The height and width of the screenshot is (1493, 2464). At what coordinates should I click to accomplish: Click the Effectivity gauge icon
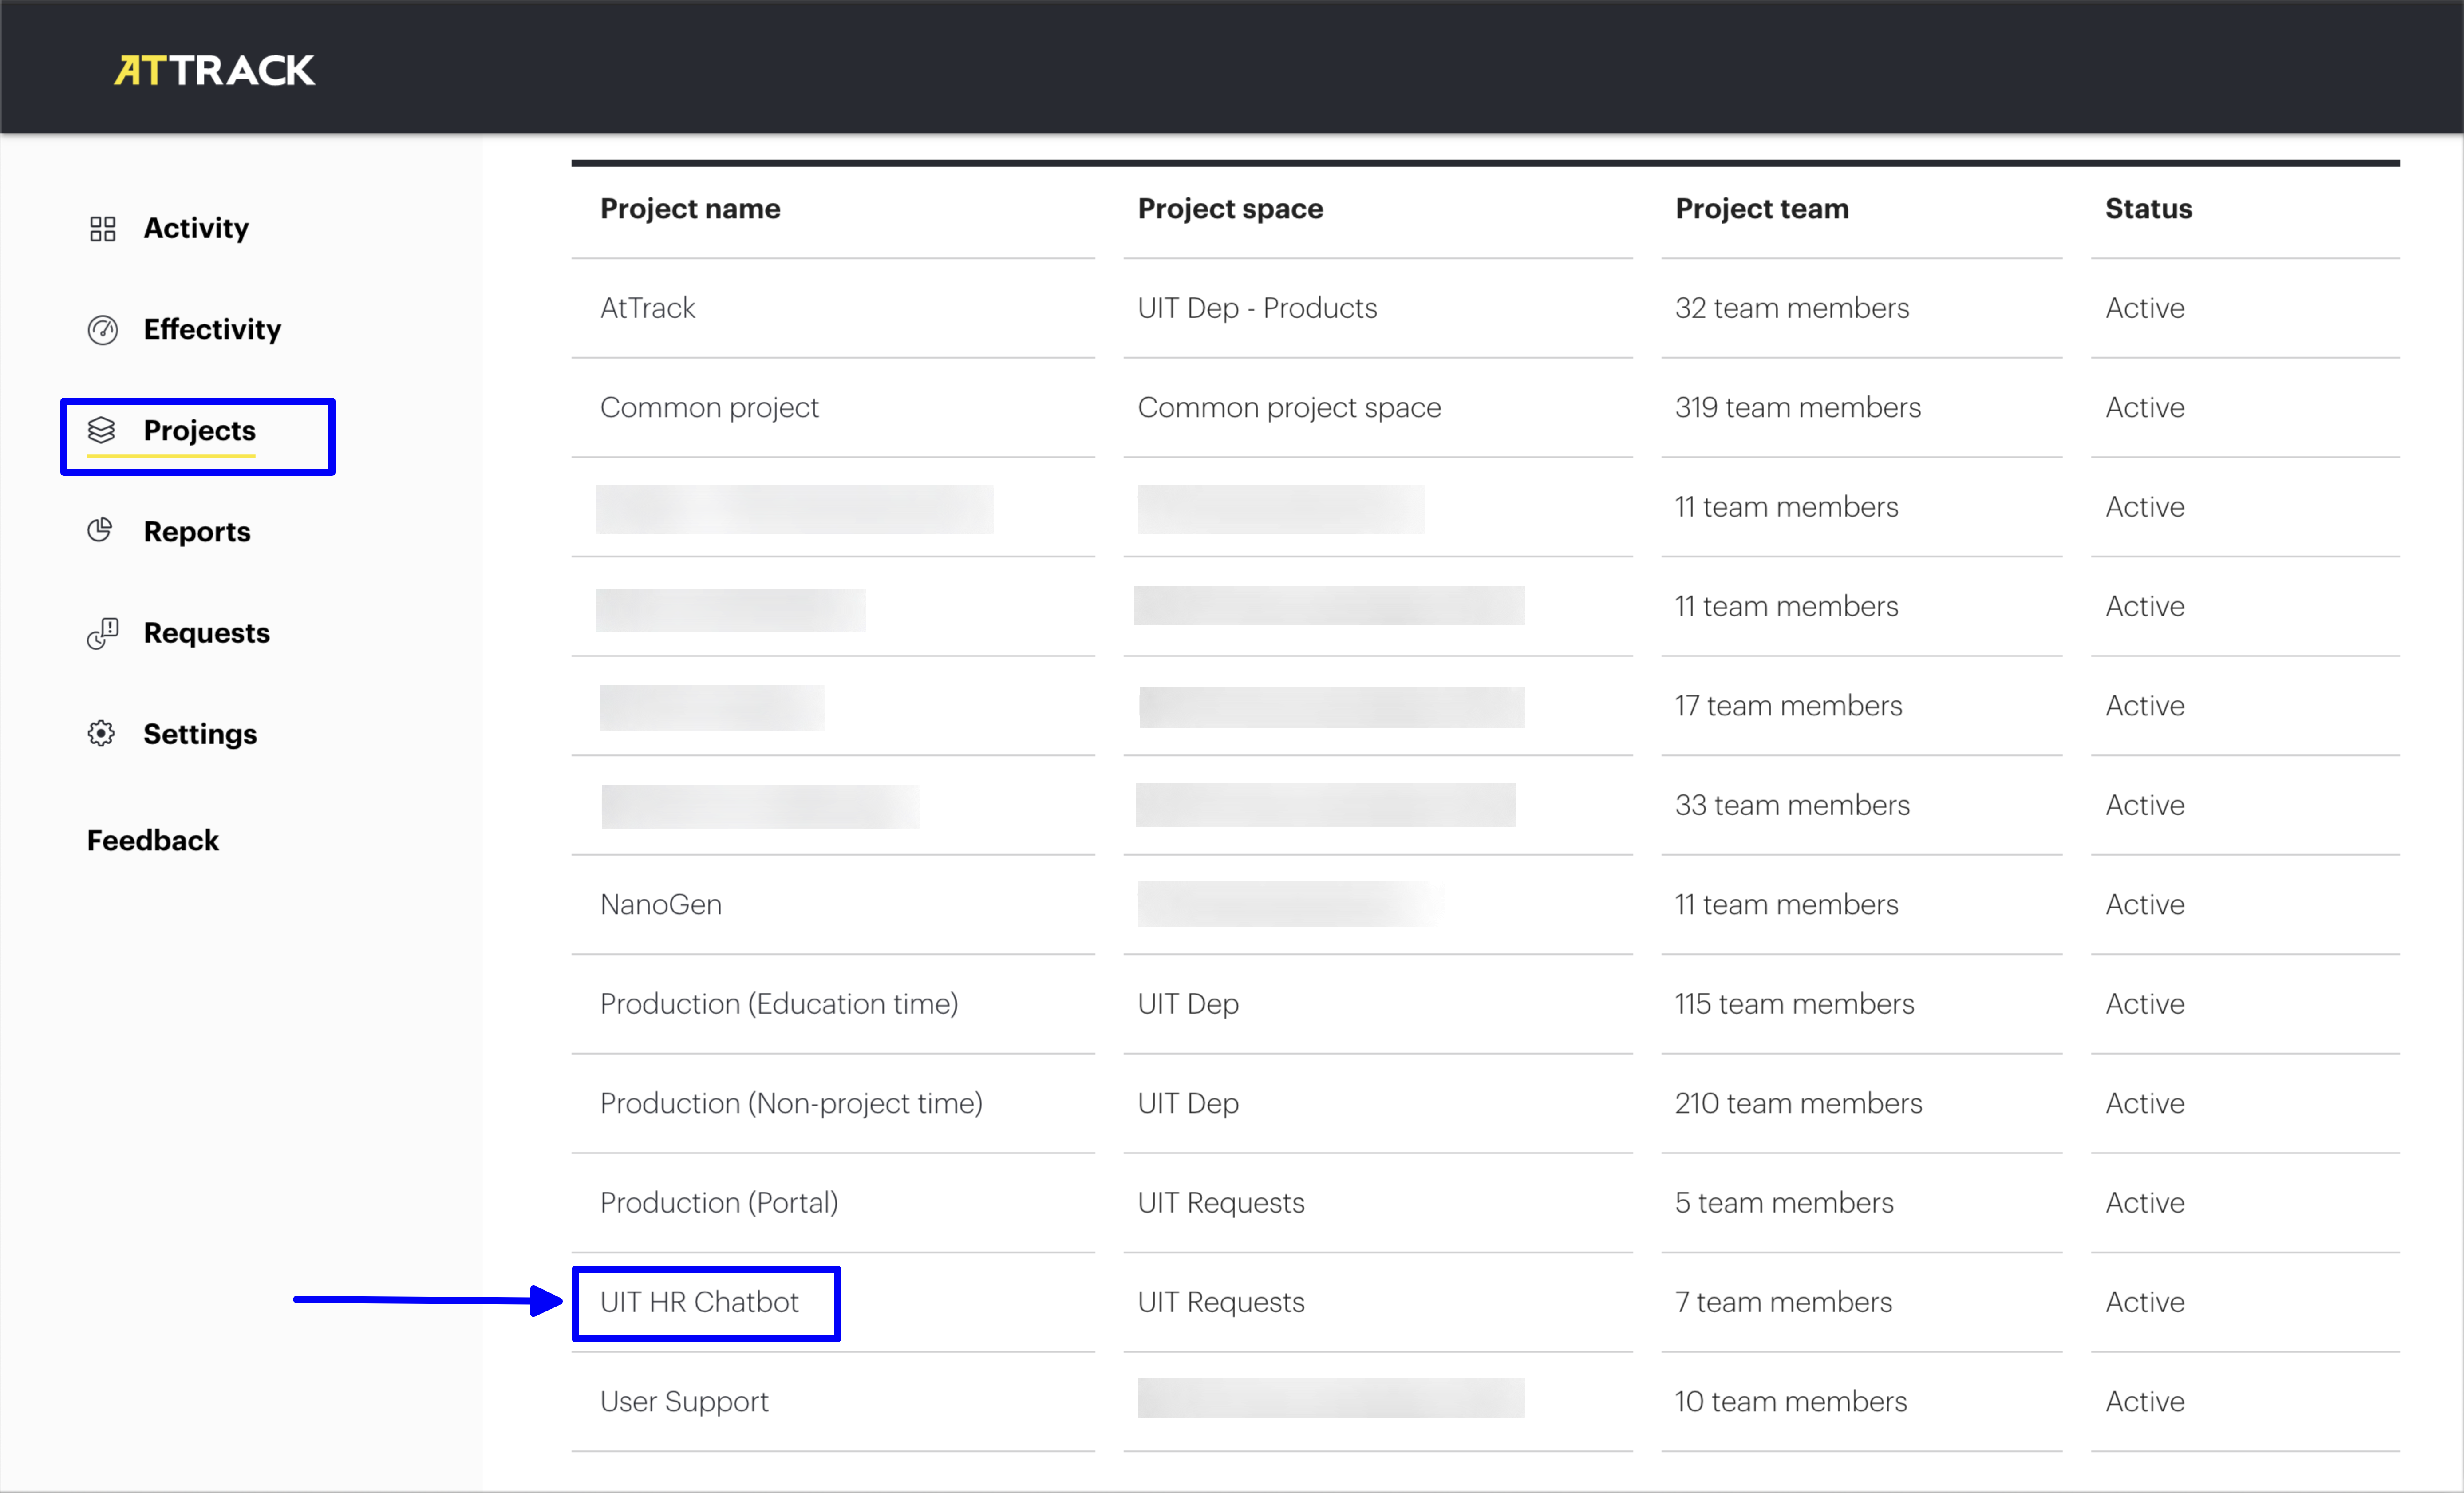pos(102,330)
